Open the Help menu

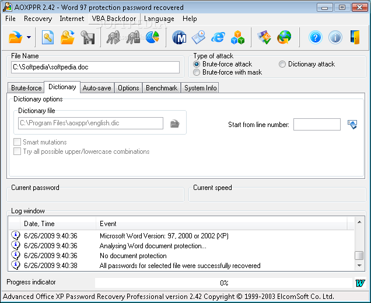[x=190, y=19]
